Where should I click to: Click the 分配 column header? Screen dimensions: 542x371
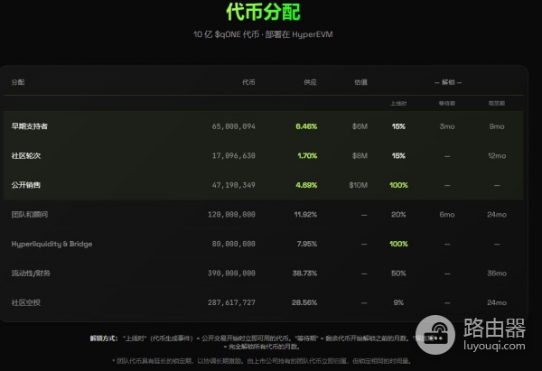point(18,82)
